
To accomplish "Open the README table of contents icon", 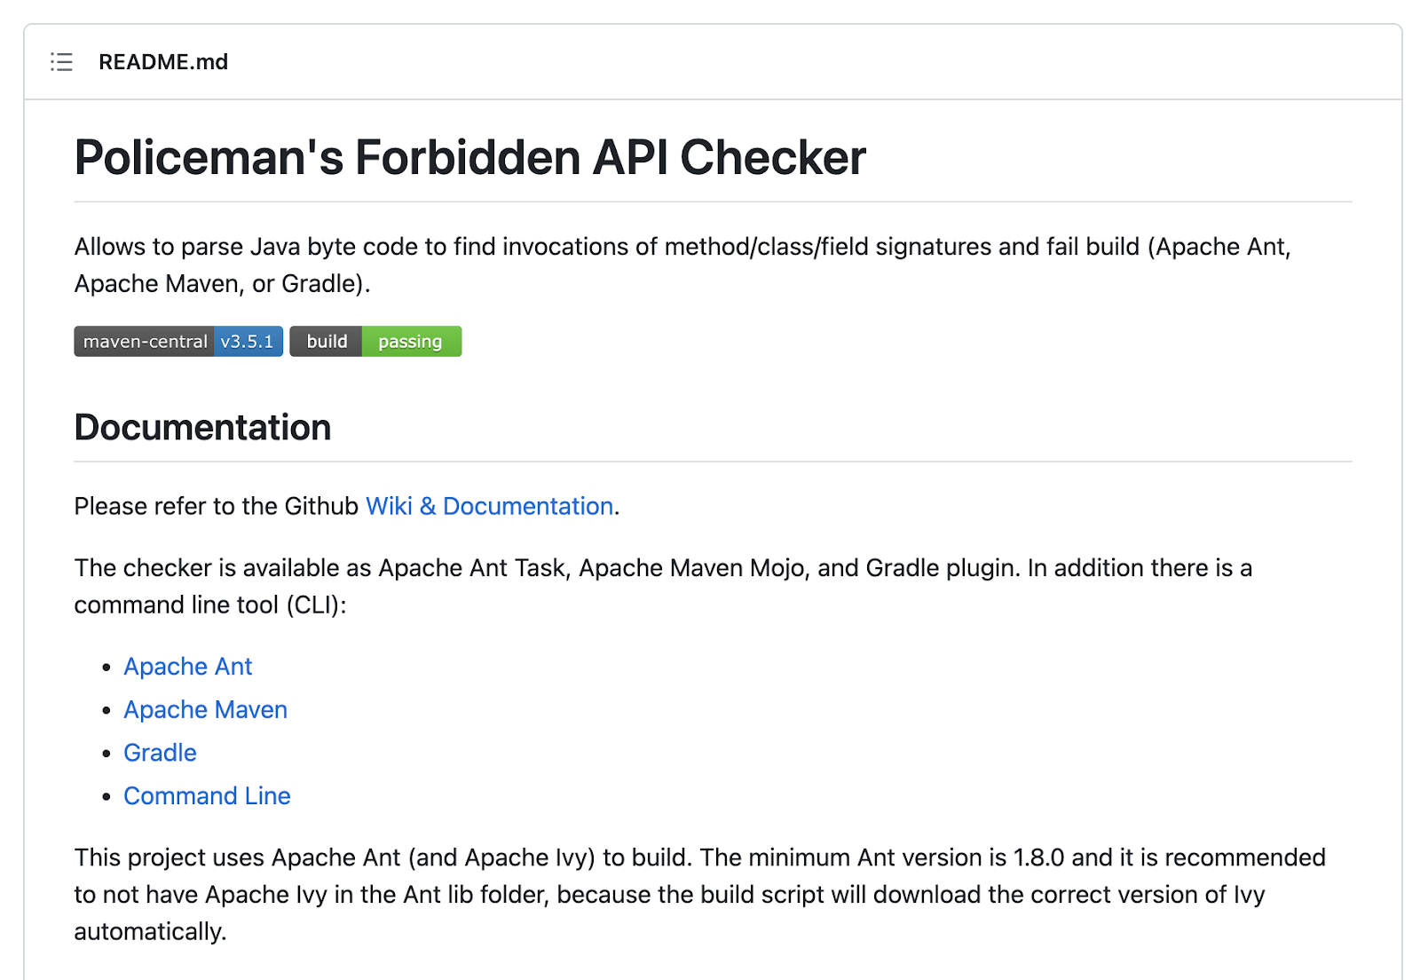I will [x=61, y=61].
